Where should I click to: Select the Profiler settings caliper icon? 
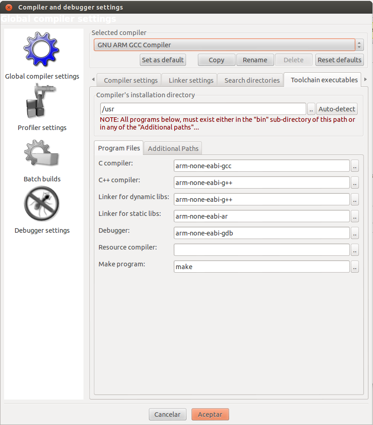click(x=42, y=102)
